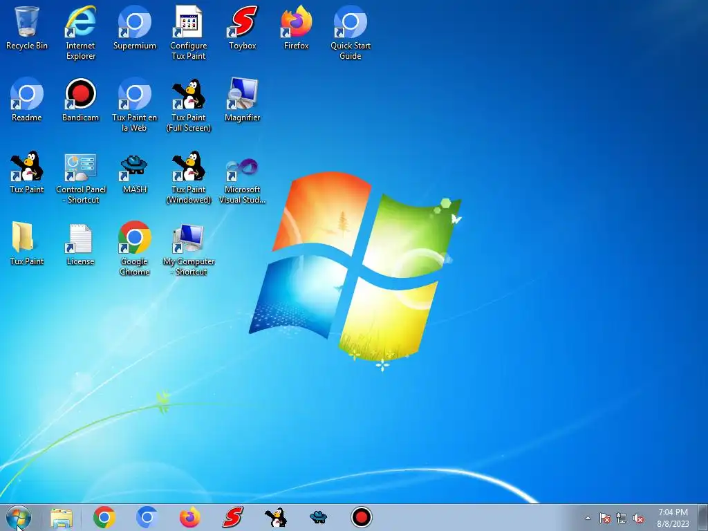Launch Google Chrome from the taskbar
Image resolution: width=708 pixels, height=531 pixels.
pos(104,517)
